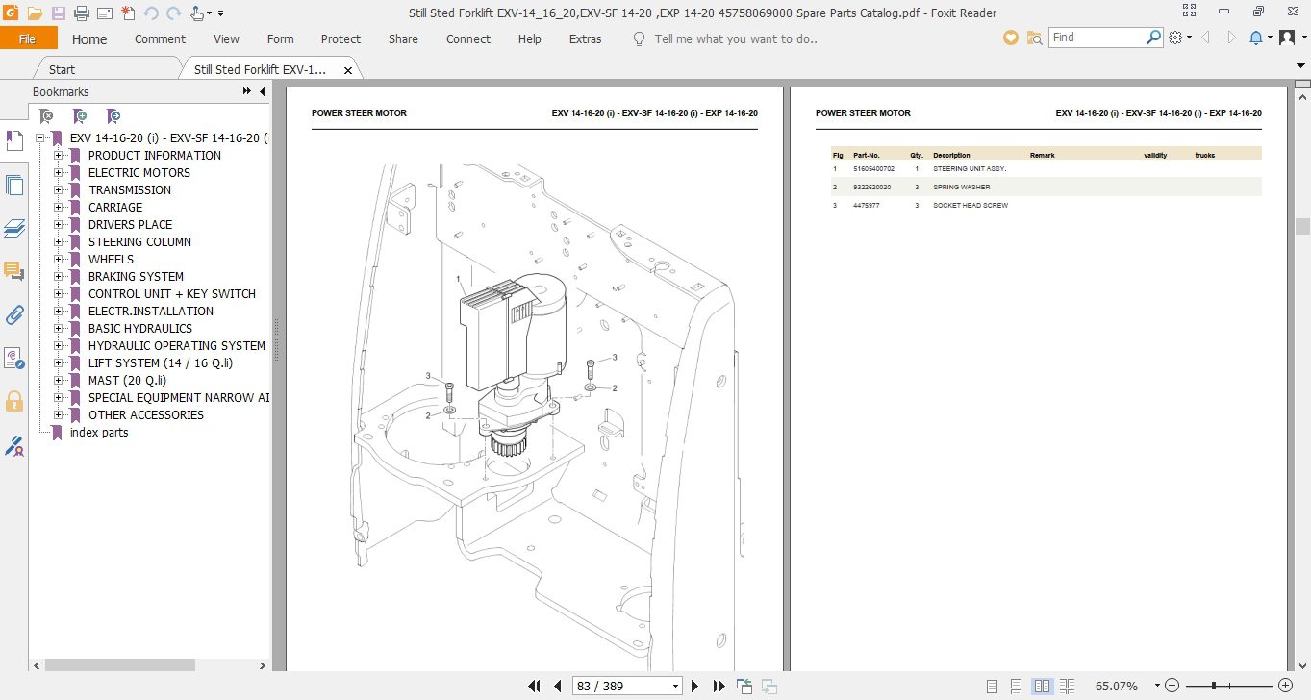Screen dimensions: 1311x700
Task: Click the bookmarks horizontal scrollbar thumb
Action: click(x=120, y=664)
